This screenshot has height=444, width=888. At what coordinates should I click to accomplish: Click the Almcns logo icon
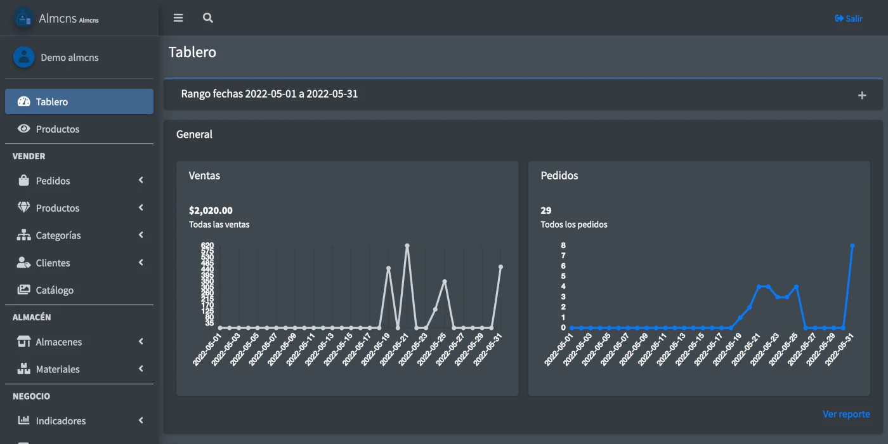click(23, 18)
